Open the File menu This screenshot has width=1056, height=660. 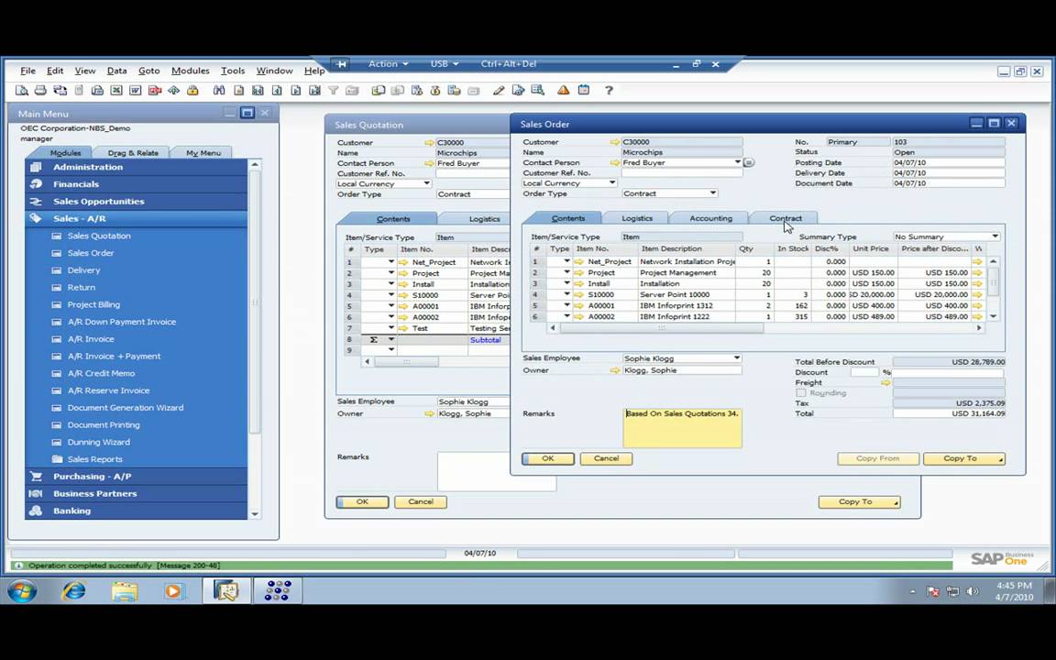(x=27, y=71)
